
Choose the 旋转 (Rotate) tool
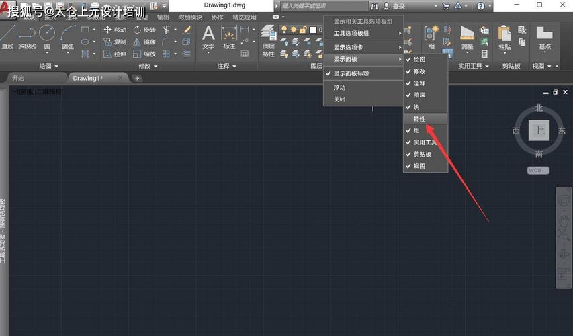pyautogui.click(x=144, y=30)
